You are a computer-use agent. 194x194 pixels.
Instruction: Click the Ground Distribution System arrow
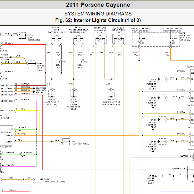tap(10, 57)
